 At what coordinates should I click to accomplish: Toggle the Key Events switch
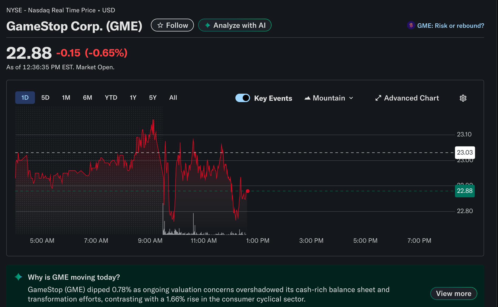coord(243,98)
